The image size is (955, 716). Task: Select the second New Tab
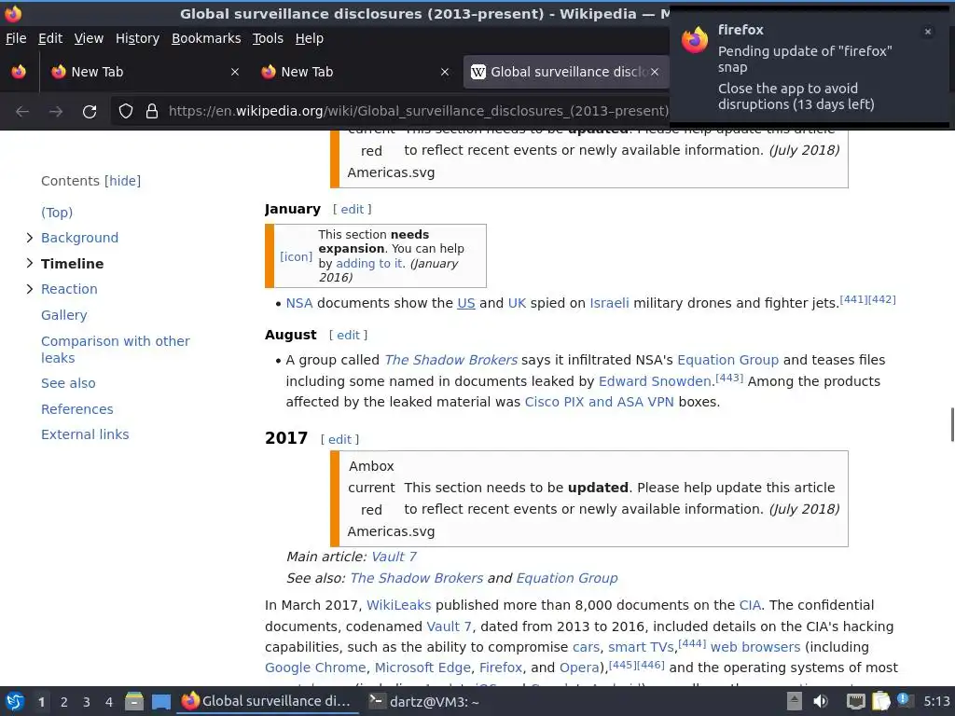[x=354, y=72]
